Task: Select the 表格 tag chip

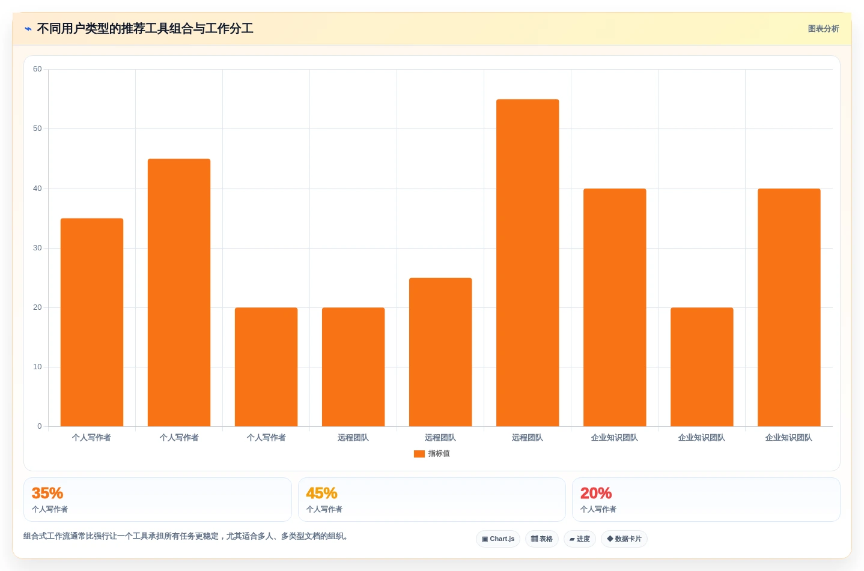Action: pyautogui.click(x=542, y=539)
